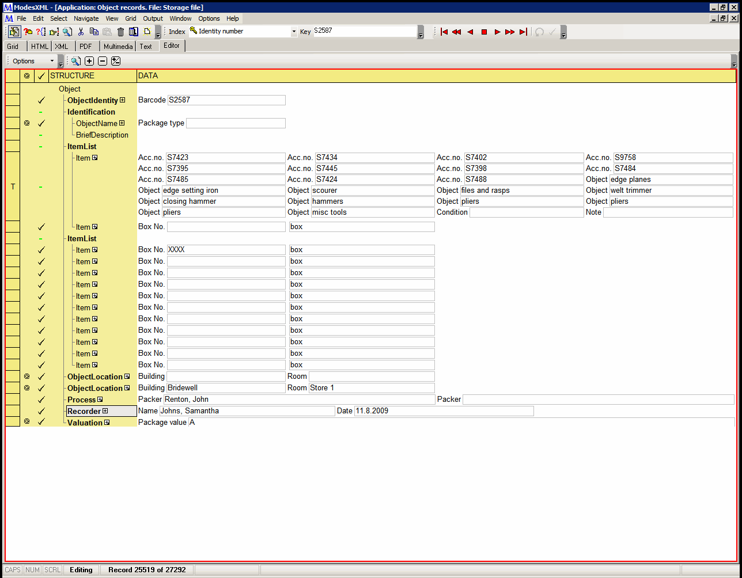Click the red stop square button
742x578 pixels.
click(484, 32)
